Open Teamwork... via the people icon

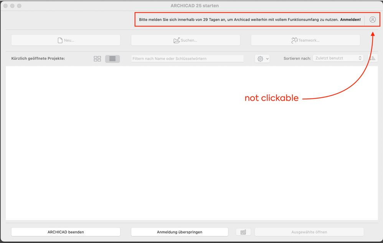click(295, 40)
